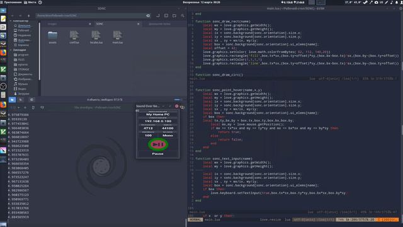The width and height of the screenshot is (403, 227).
Task: Close the Sound Over window
Action: 176,106
